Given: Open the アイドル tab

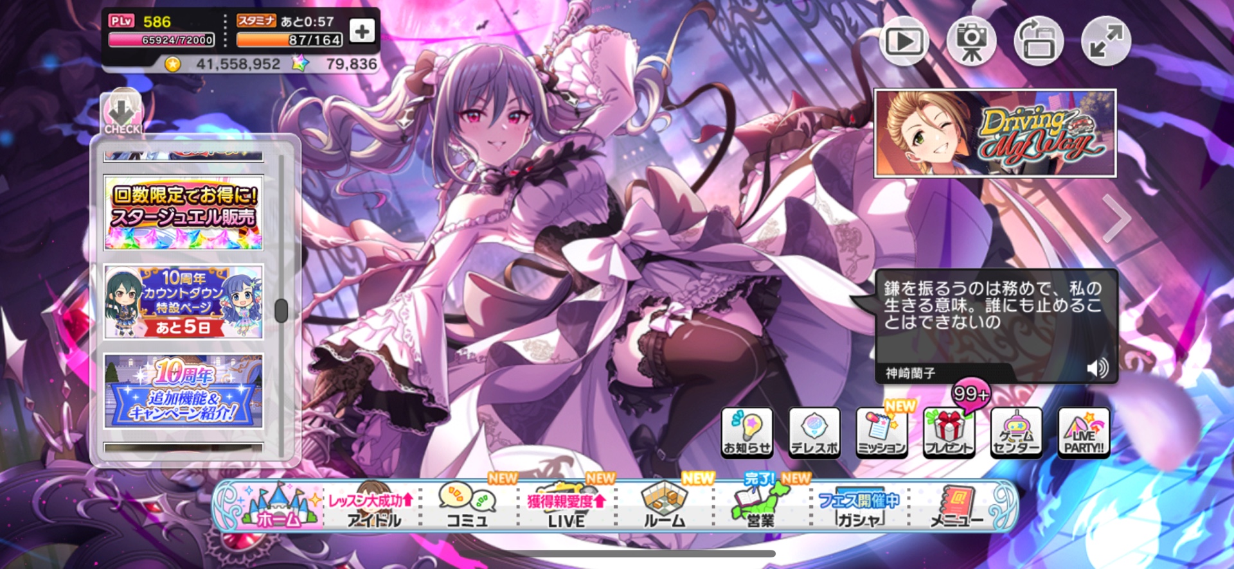Looking at the screenshot, I should tap(373, 507).
